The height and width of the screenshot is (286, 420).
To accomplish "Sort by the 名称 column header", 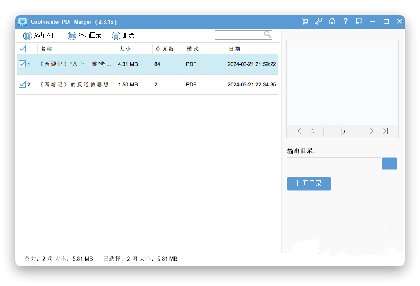I will (76, 49).
